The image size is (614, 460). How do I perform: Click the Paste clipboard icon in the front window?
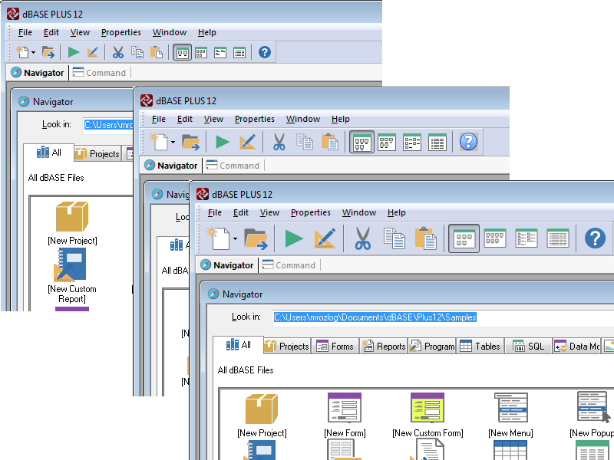(x=426, y=238)
